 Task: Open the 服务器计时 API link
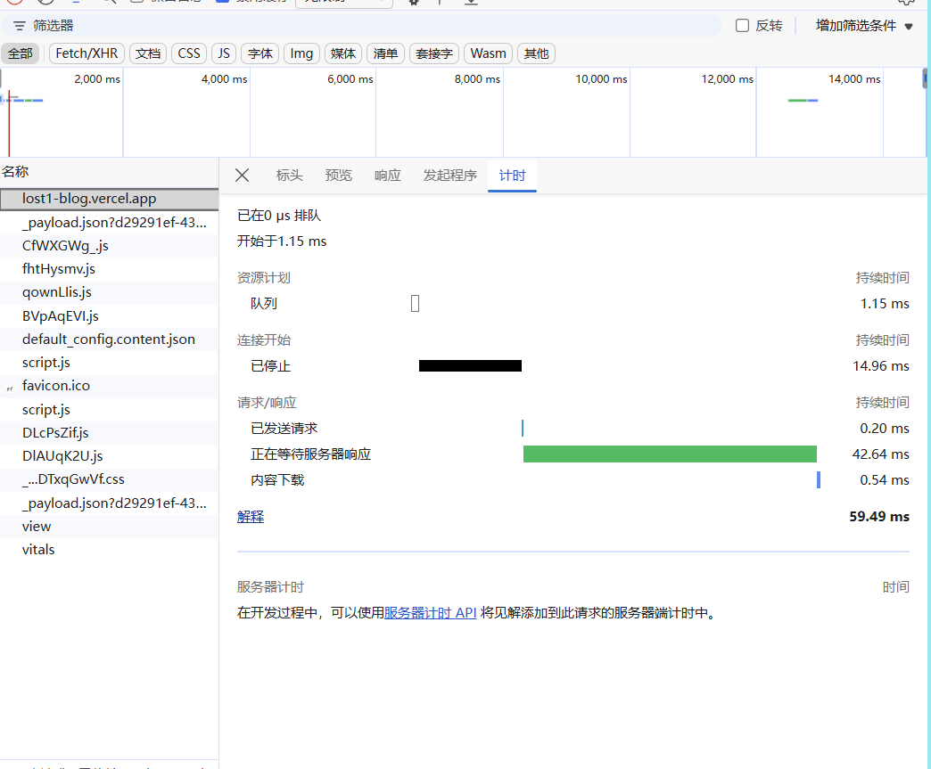point(430,613)
